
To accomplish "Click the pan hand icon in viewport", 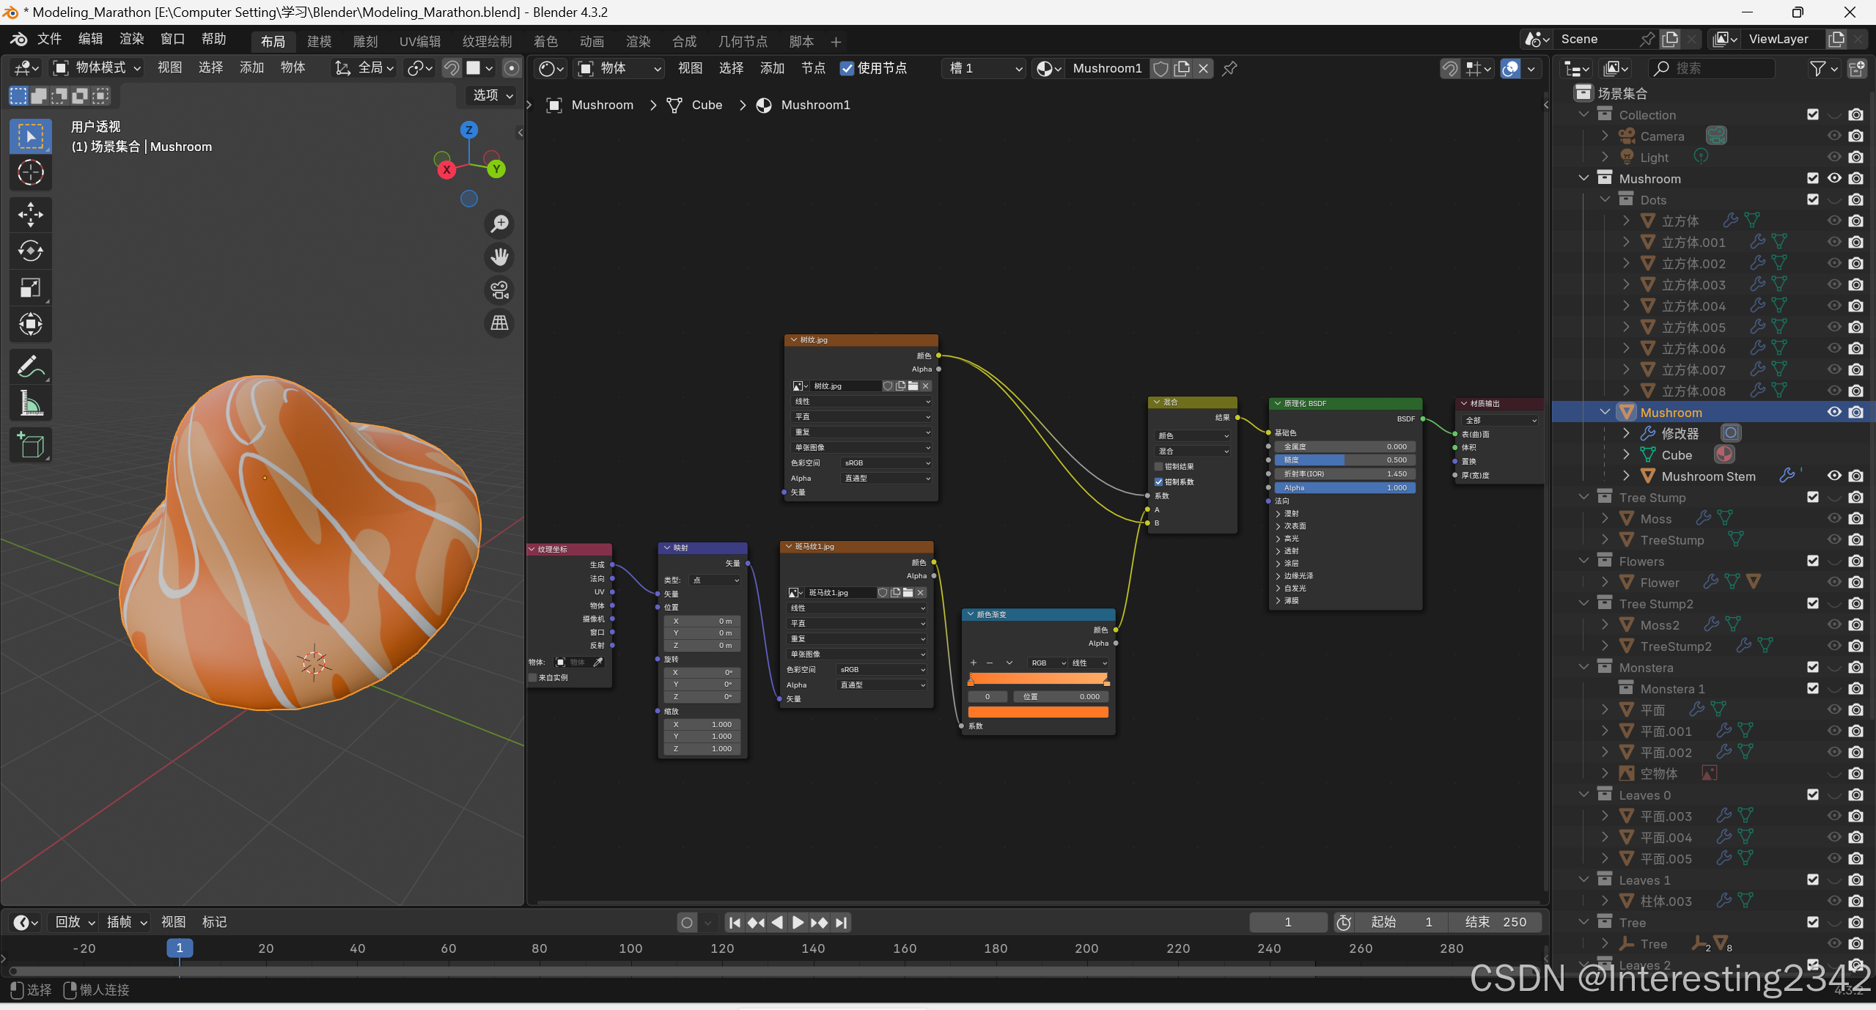I will [500, 257].
